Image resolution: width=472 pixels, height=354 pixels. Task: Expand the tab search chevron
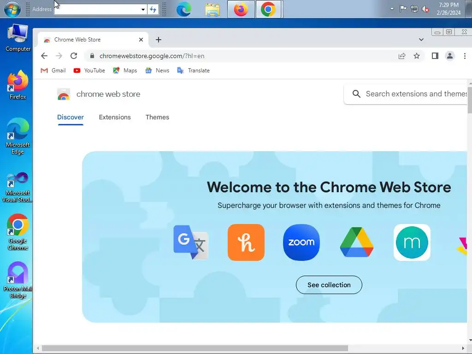(x=421, y=40)
